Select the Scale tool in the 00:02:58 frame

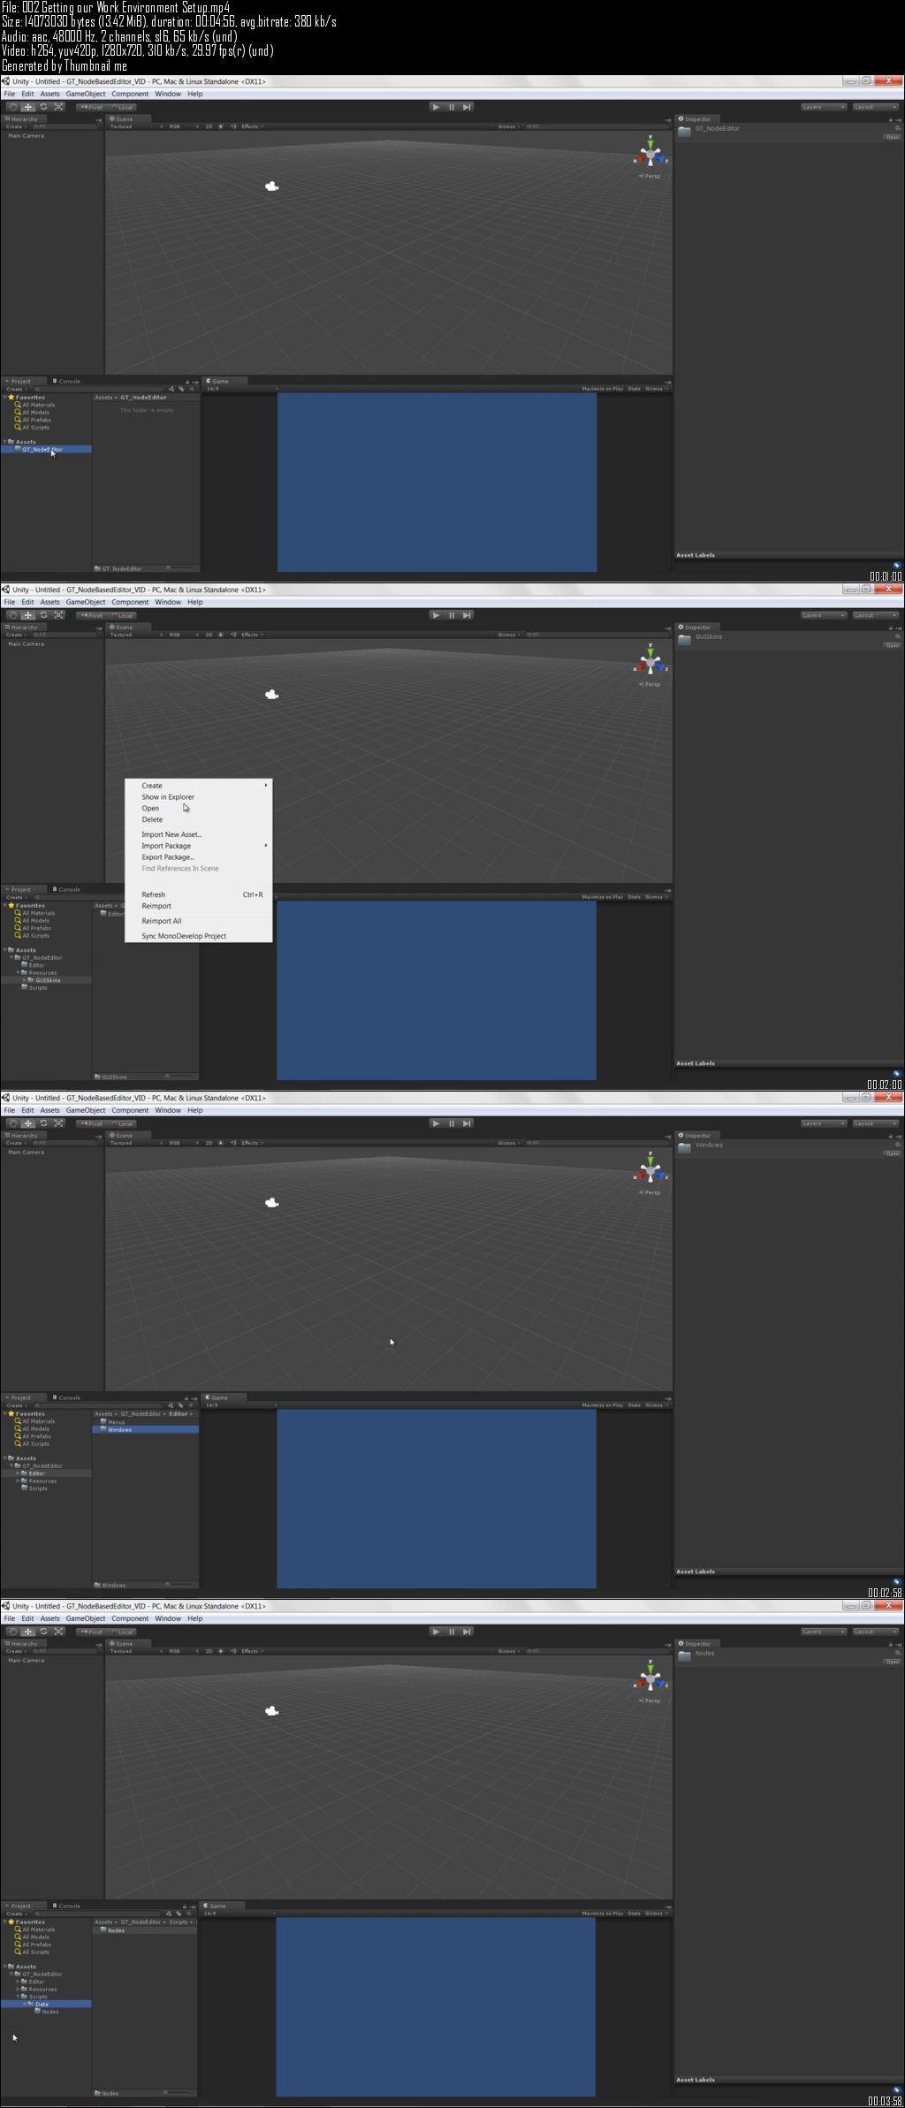[x=58, y=1123]
